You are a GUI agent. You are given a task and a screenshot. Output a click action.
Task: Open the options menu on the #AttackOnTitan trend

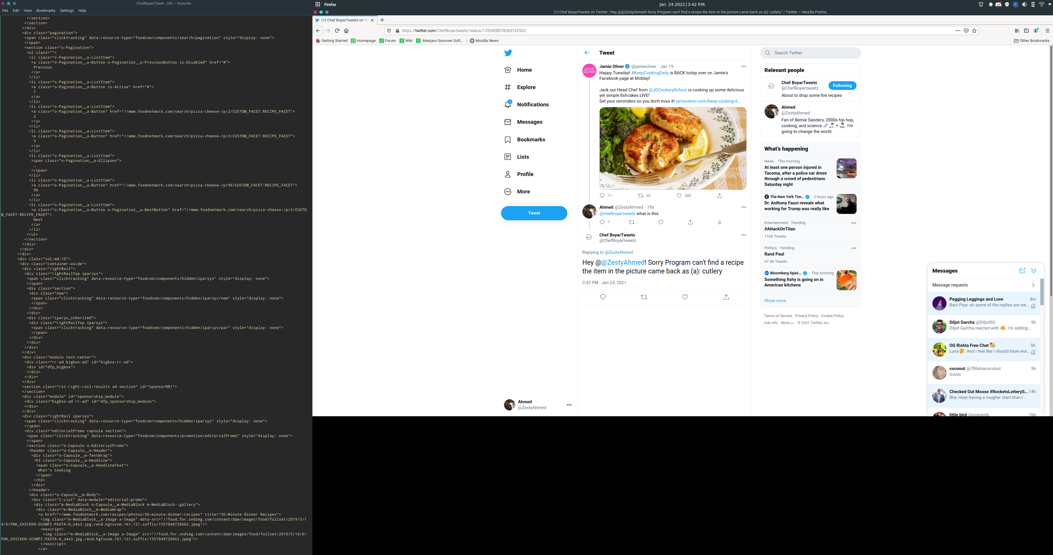point(853,223)
